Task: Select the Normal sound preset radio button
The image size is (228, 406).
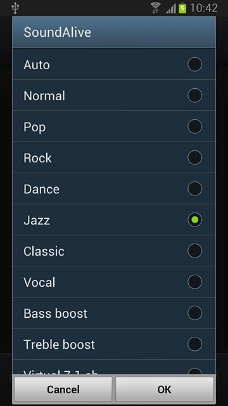Action: tap(194, 95)
